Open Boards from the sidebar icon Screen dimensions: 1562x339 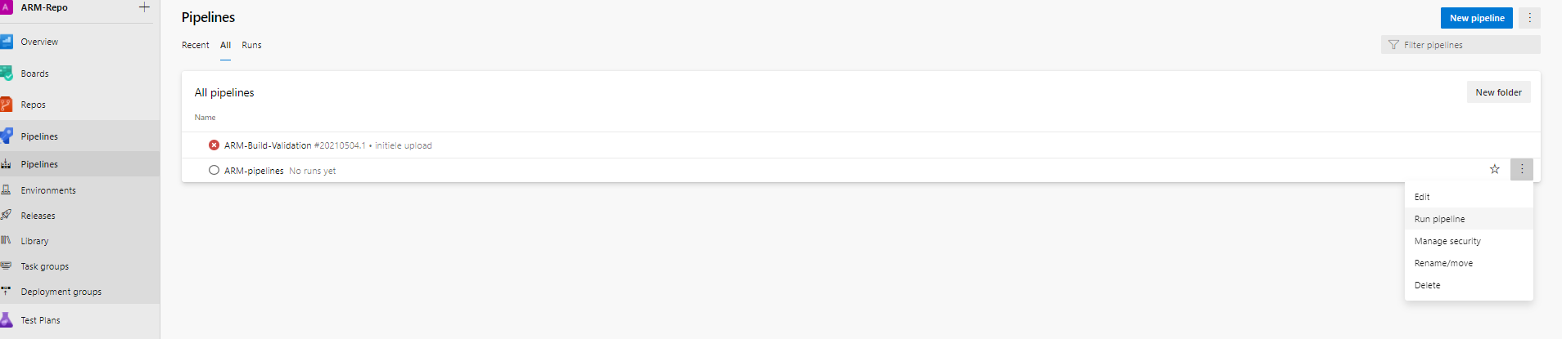[7, 74]
